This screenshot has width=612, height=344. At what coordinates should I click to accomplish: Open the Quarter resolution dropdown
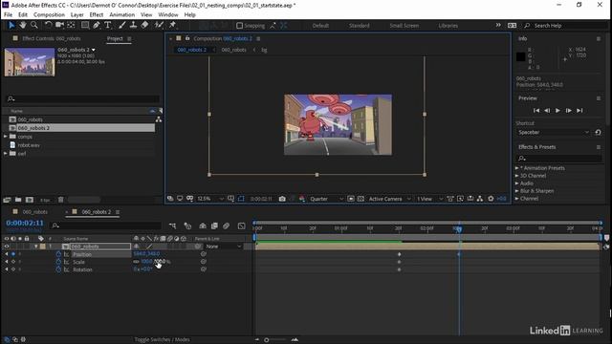327,199
